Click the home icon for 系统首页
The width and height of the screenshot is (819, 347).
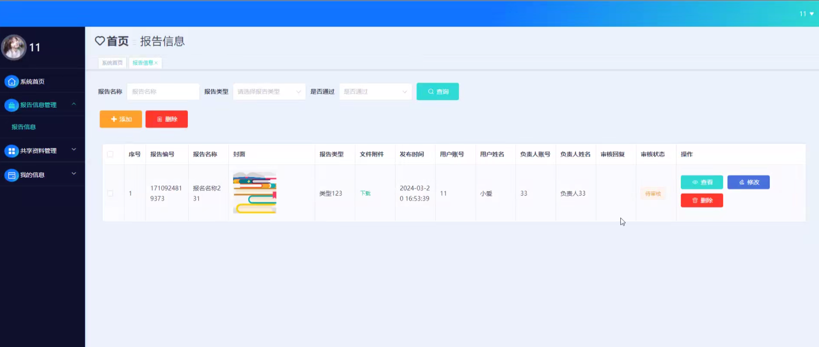click(x=12, y=81)
